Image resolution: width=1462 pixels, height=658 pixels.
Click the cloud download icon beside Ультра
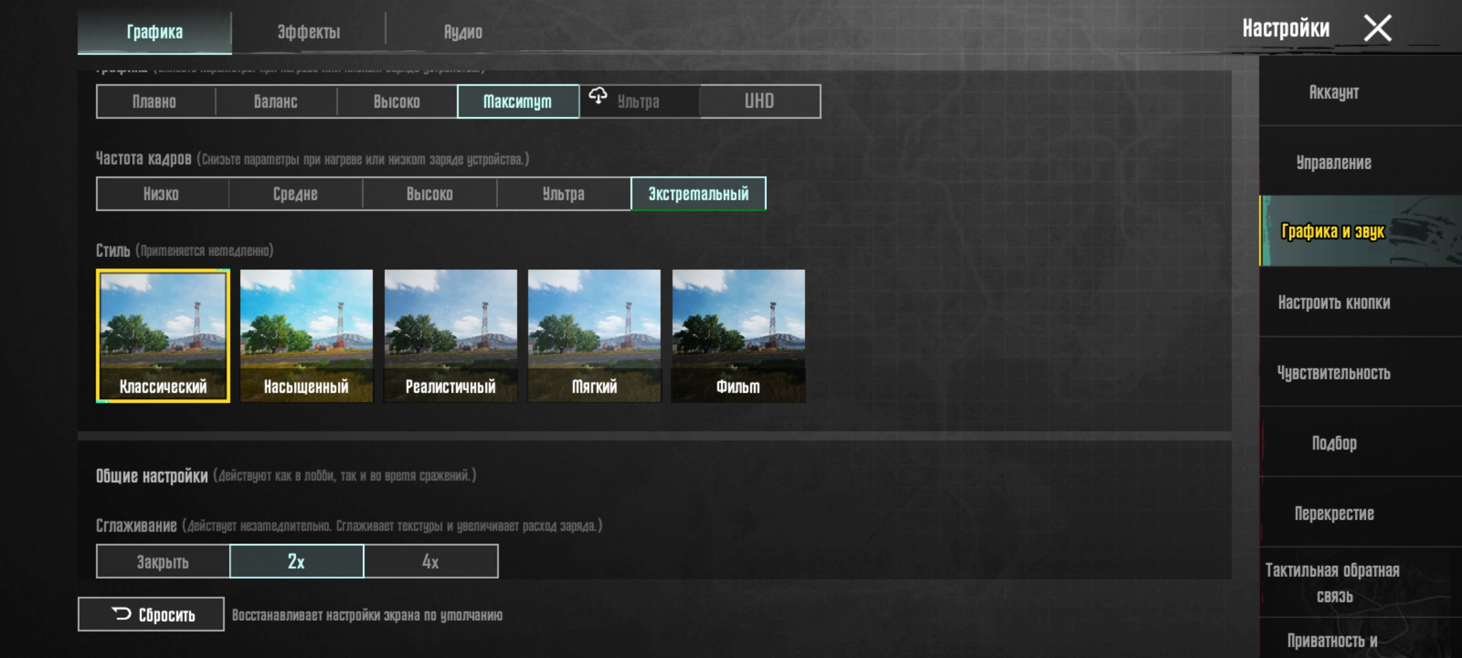point(598,96)
